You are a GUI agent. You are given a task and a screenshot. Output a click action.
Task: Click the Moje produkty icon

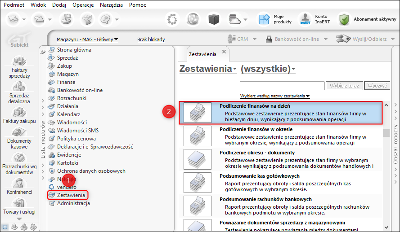[x=264, y=19]
